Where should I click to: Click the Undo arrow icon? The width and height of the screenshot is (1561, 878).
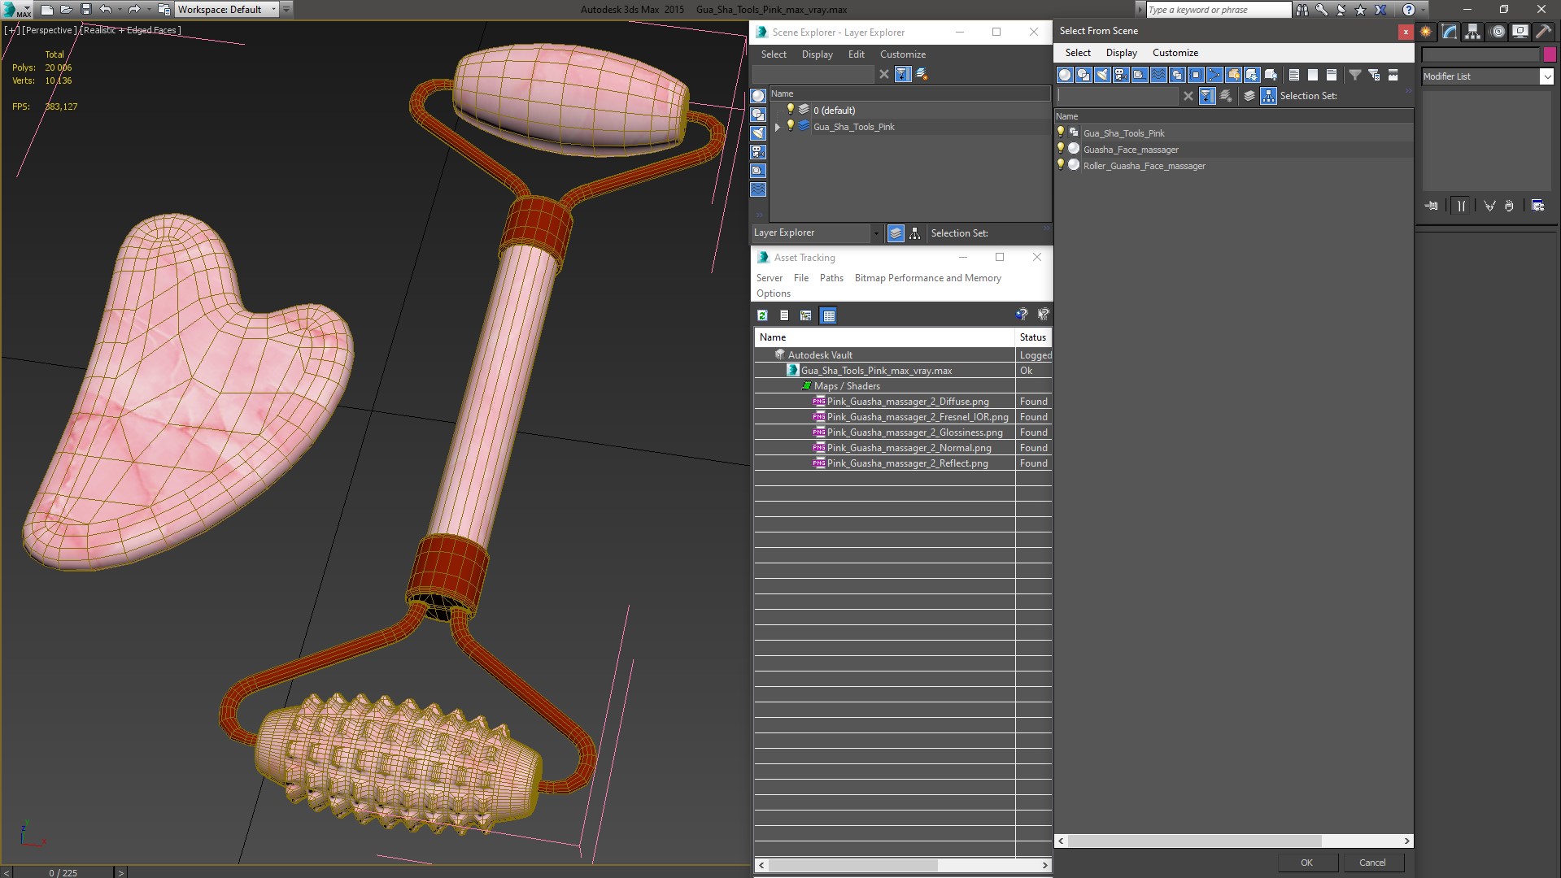tap(106, 10)
